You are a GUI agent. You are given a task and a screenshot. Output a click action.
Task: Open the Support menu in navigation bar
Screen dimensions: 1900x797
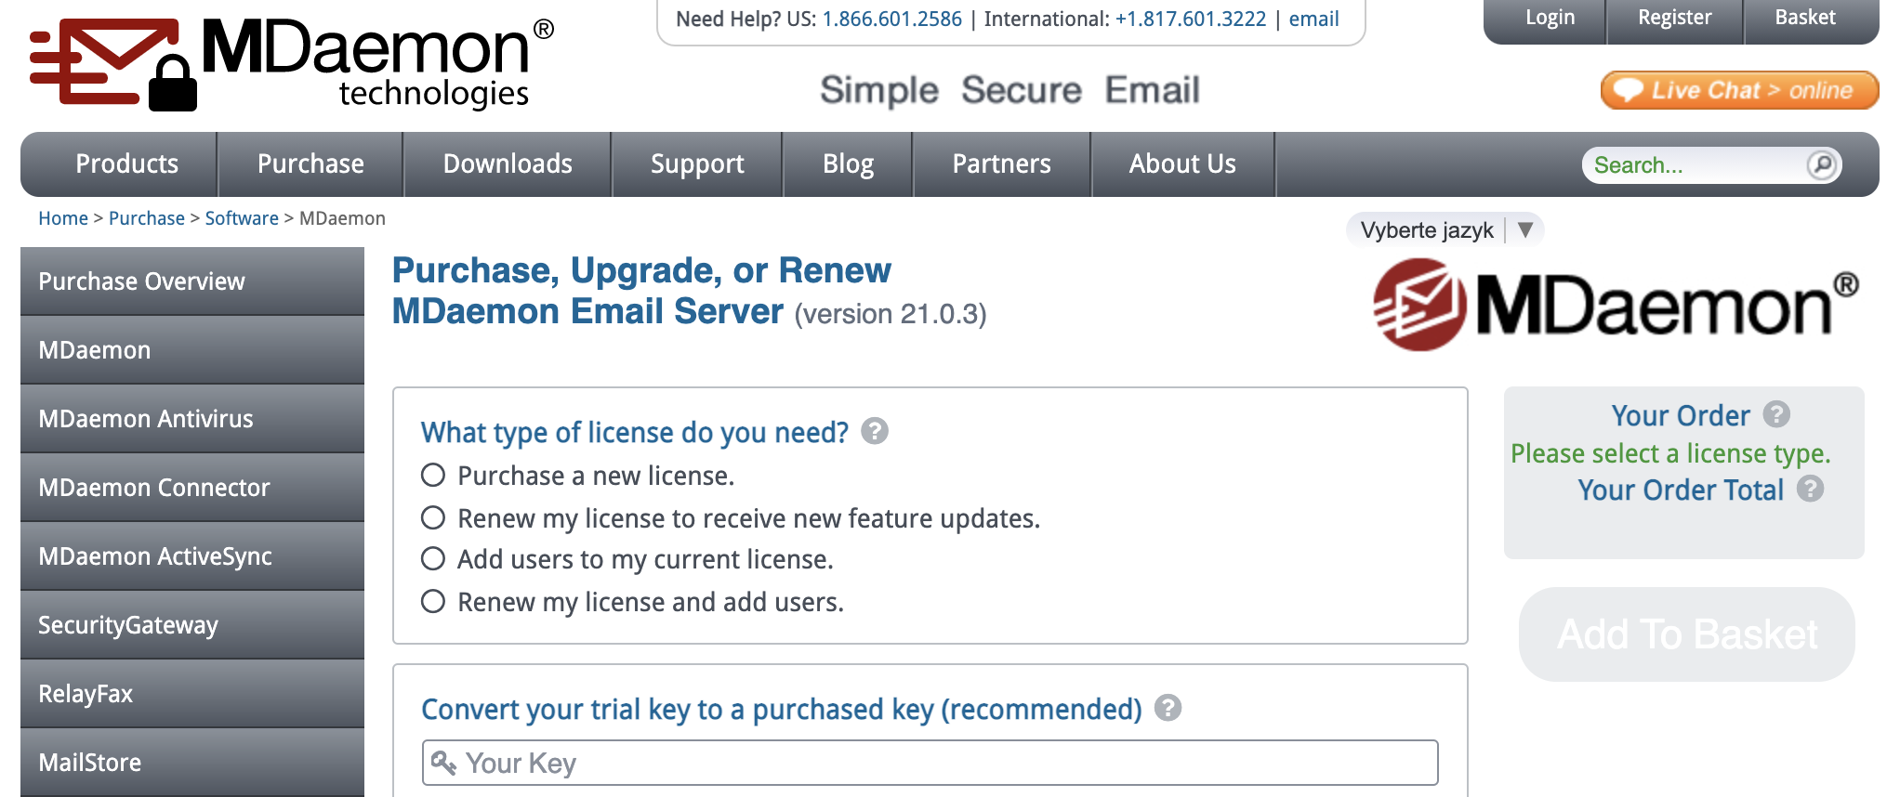click(x=697, y=164)
